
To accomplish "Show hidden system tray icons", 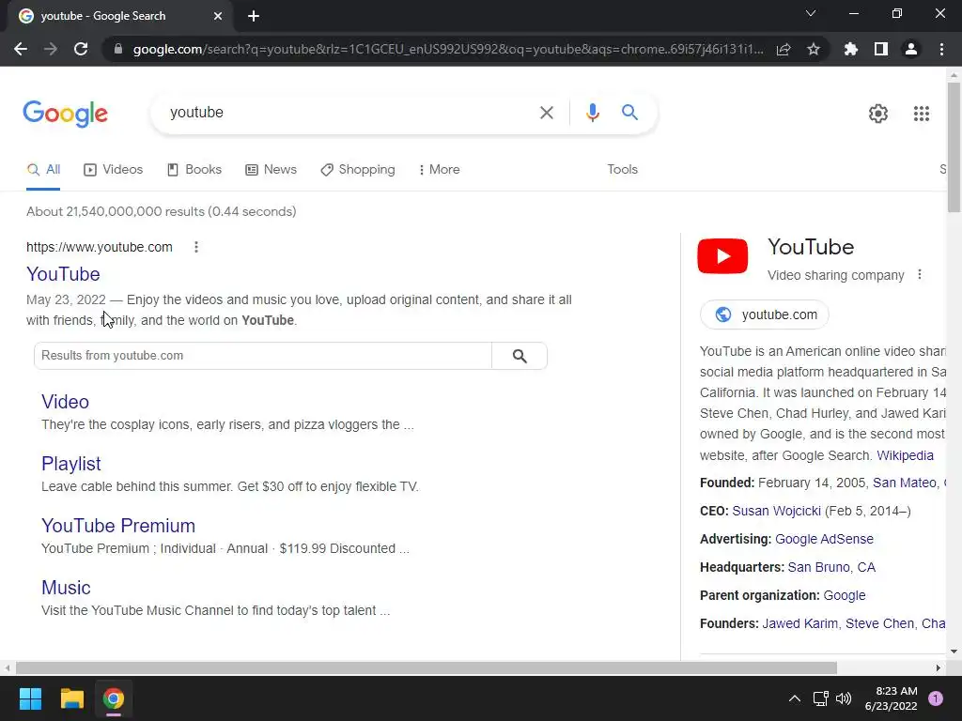I will (x=794, y=698).
